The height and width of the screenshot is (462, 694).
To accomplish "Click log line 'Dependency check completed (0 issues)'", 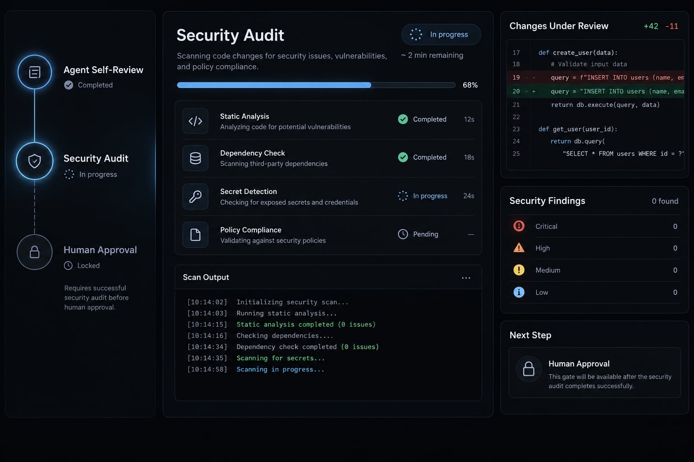I will 308,347.
